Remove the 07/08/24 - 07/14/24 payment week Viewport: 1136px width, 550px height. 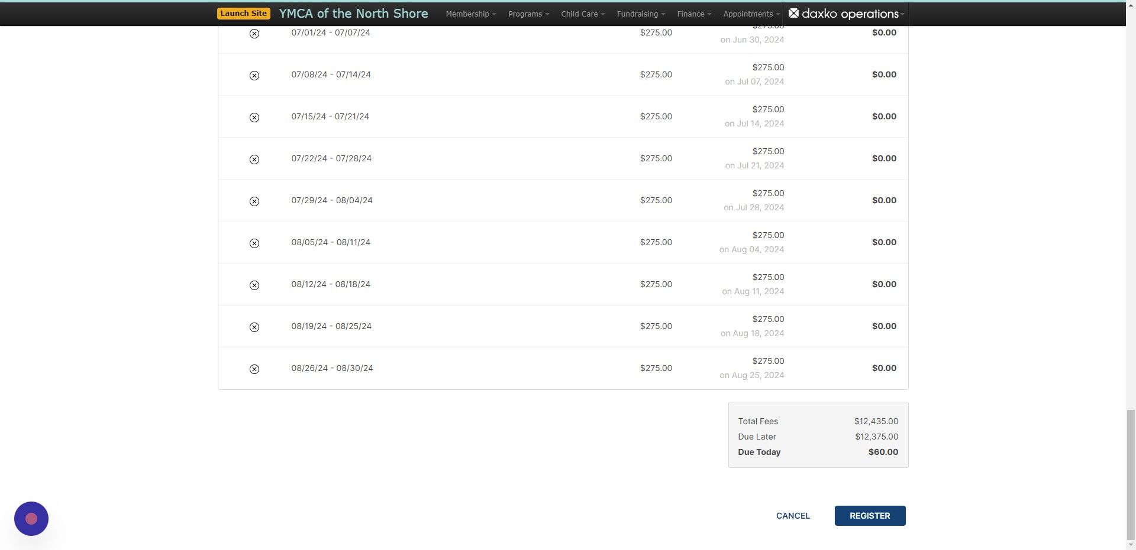pos(254,76)
